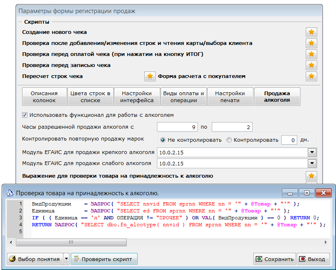
Task: Expand strong alcohol ЕГАИС module dropdown
Action: click(312, 152)
